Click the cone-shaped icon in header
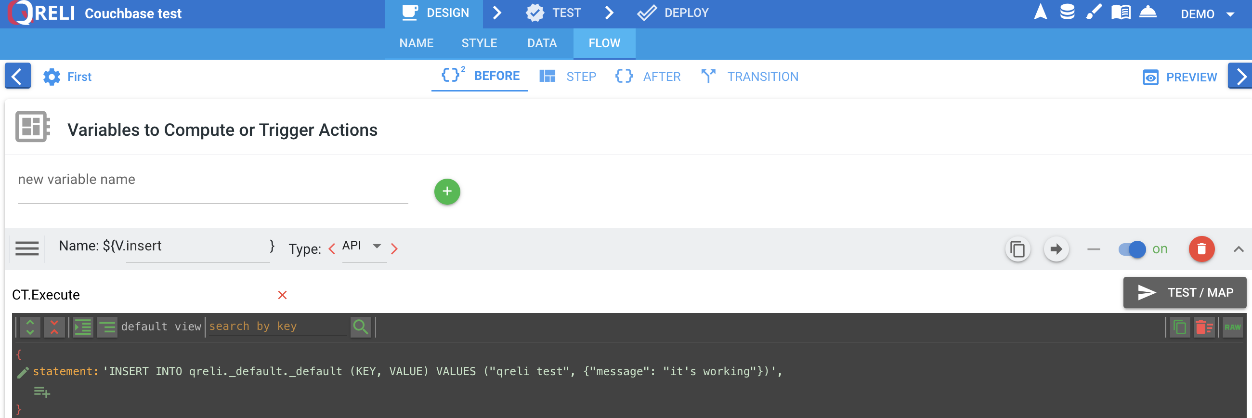The width and height of the screenshot is (1252, 418). [x=1040, y=12]
